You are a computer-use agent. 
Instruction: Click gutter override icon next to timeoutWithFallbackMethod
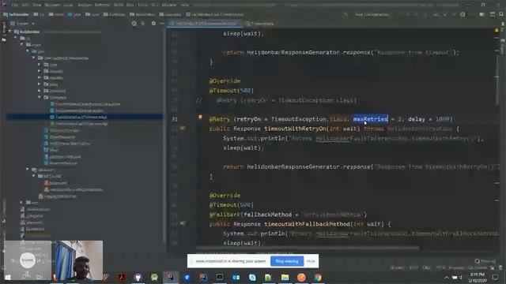[183, 223]
